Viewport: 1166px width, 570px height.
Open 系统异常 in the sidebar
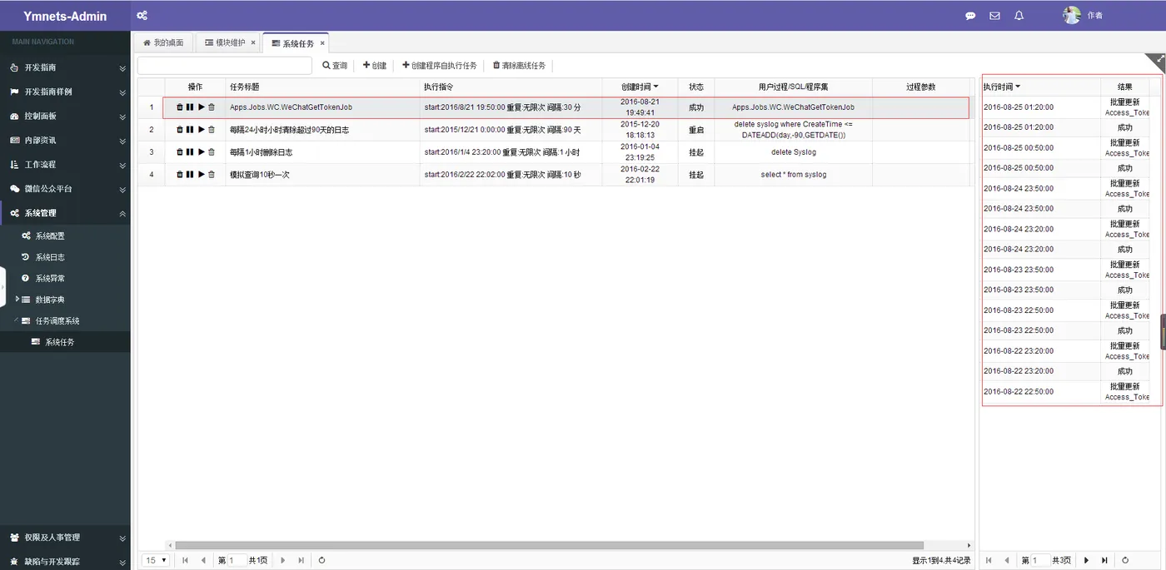50,278
